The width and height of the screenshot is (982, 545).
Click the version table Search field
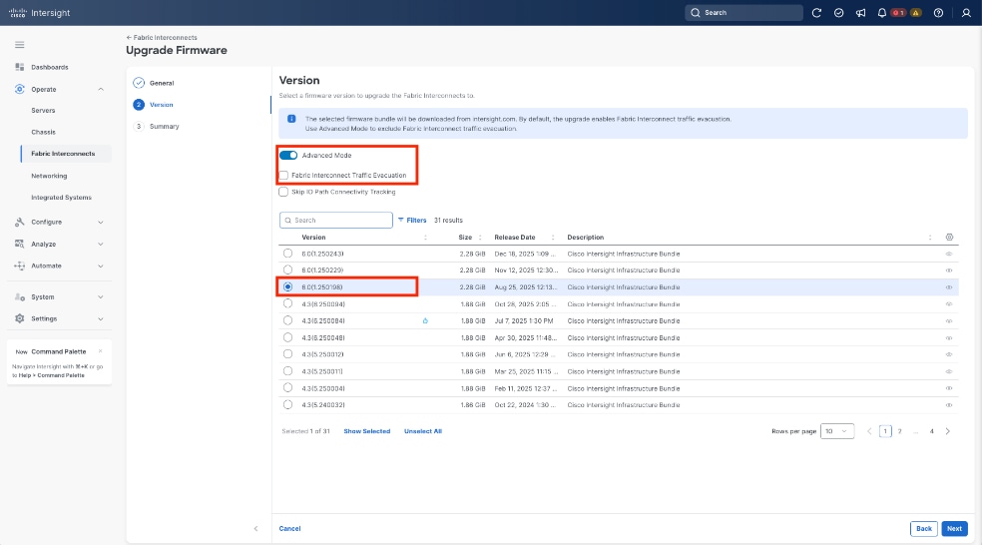click(x=336, y=220)
